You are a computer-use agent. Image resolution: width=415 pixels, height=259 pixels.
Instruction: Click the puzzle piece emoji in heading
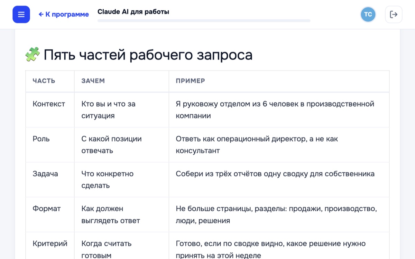pos(33,55)
